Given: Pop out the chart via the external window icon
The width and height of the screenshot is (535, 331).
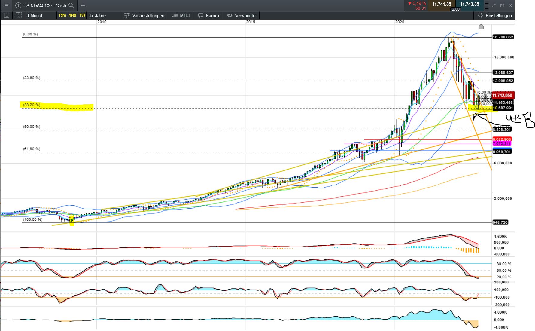Looking at the screenshot, I should (502, 5).
